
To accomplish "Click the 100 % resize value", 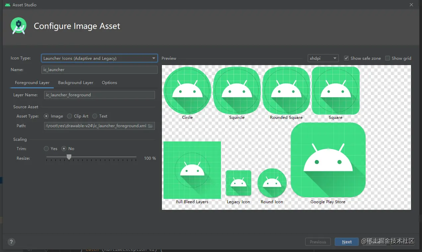I will [150, 158].
